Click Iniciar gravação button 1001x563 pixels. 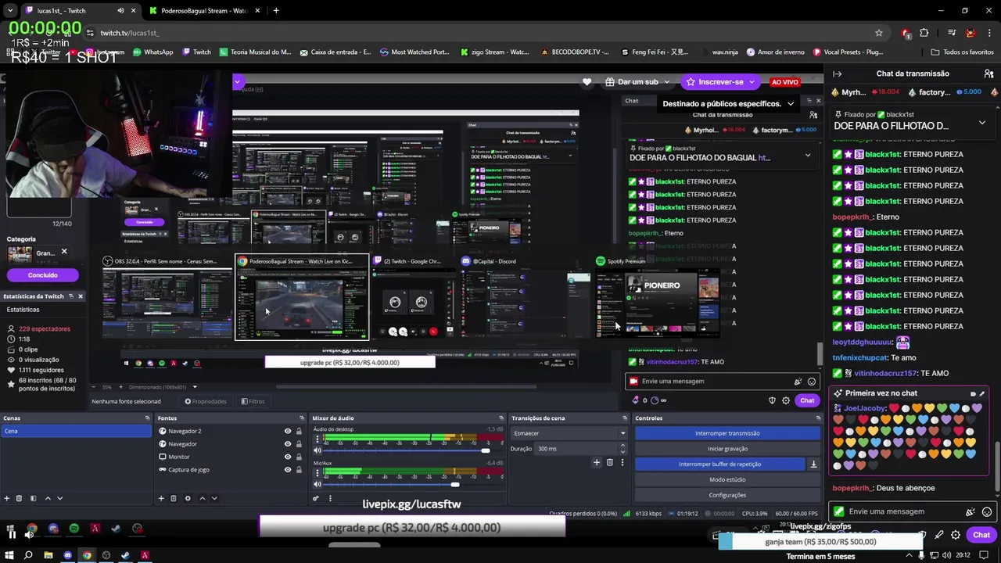click(727, 449)
